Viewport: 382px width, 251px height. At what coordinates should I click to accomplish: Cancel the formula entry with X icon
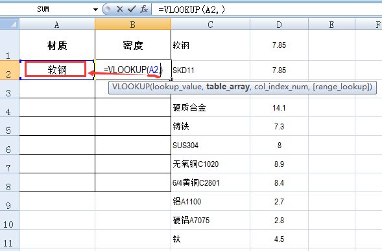pyautogui.click(x=119, y=10)
